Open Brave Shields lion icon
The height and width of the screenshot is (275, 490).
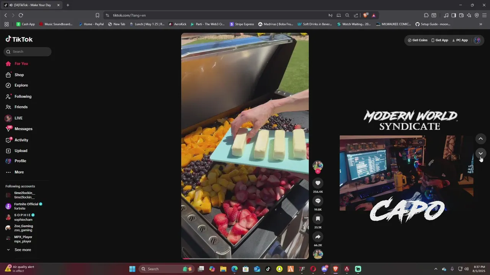(x=366, y=15)
